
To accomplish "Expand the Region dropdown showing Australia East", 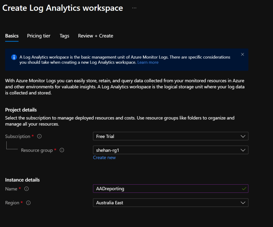I will [171, 203].
